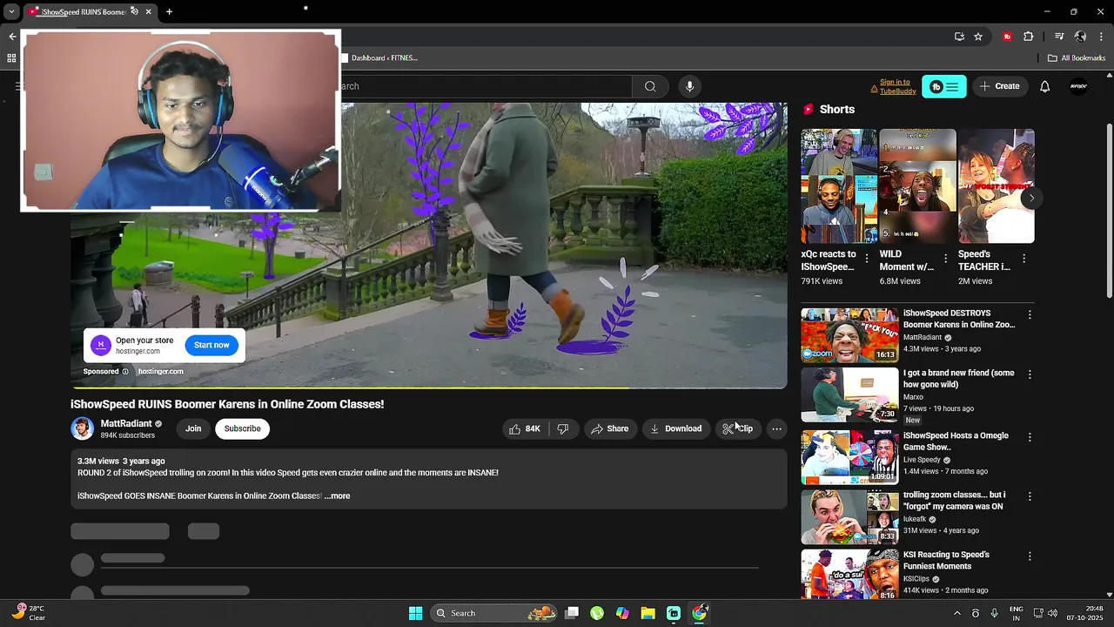Open the Chrome profile avatar
Viewport: 1114px width, 627px height.
point(1080,37)
